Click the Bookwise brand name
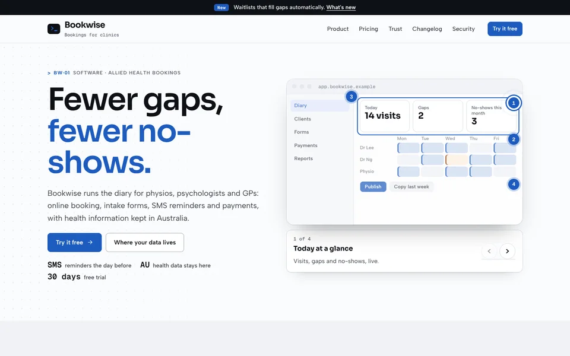570x356 pixels. coord(85,25)
